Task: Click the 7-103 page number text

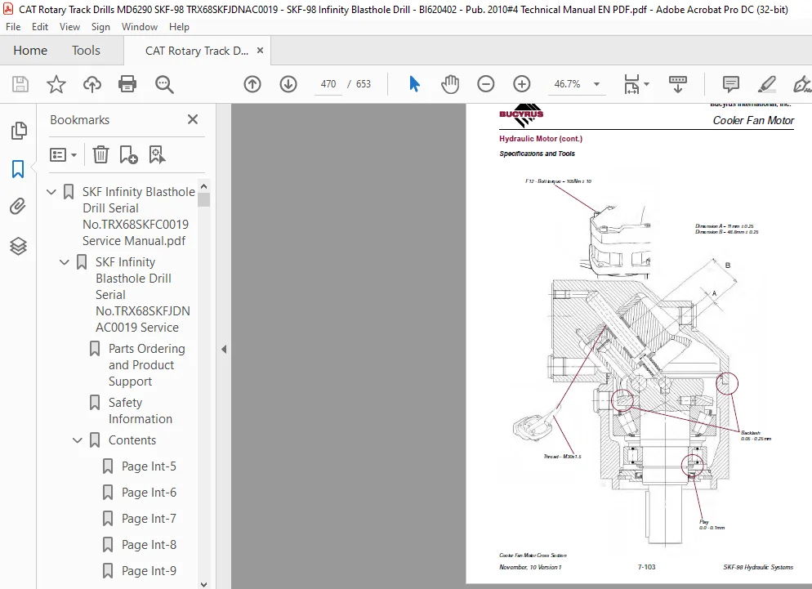Action: click(x=646, y=567)
